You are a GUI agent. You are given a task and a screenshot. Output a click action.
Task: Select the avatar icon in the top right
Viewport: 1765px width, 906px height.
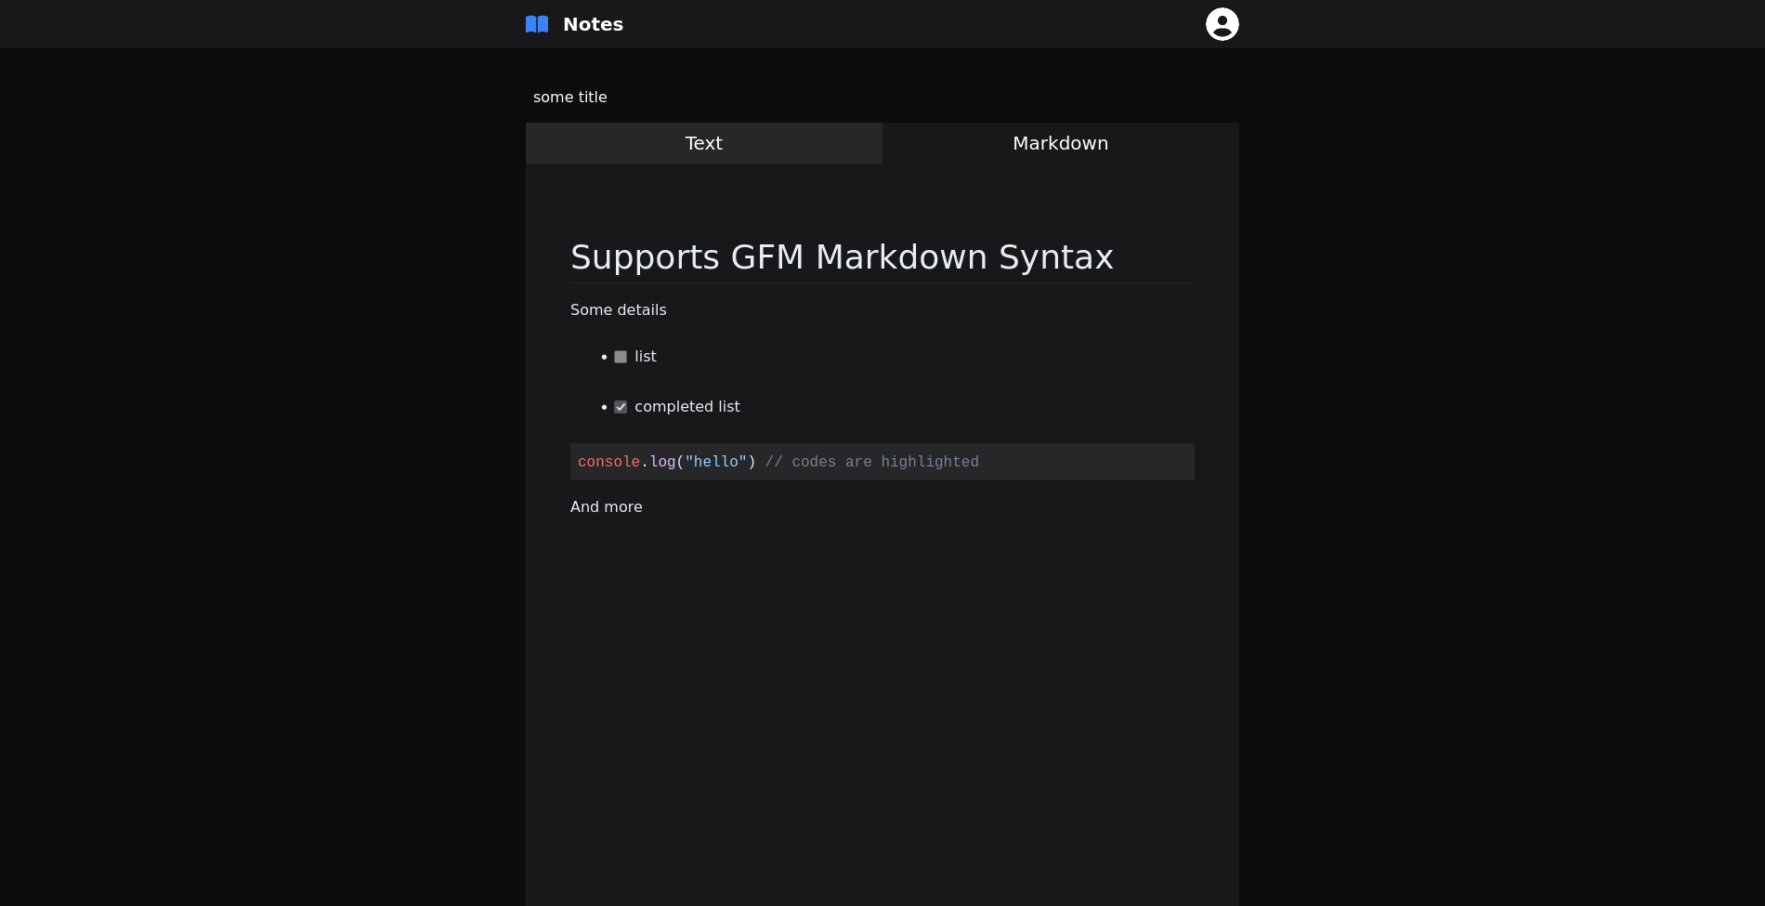pos(1222,23)
